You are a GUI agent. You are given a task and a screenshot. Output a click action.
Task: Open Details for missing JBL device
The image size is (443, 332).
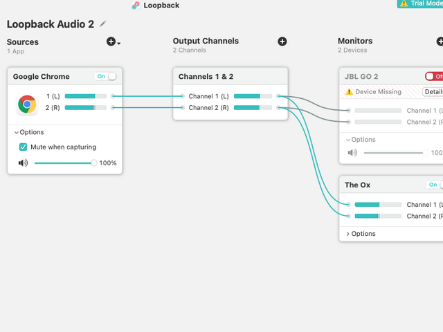click(433, 92)
